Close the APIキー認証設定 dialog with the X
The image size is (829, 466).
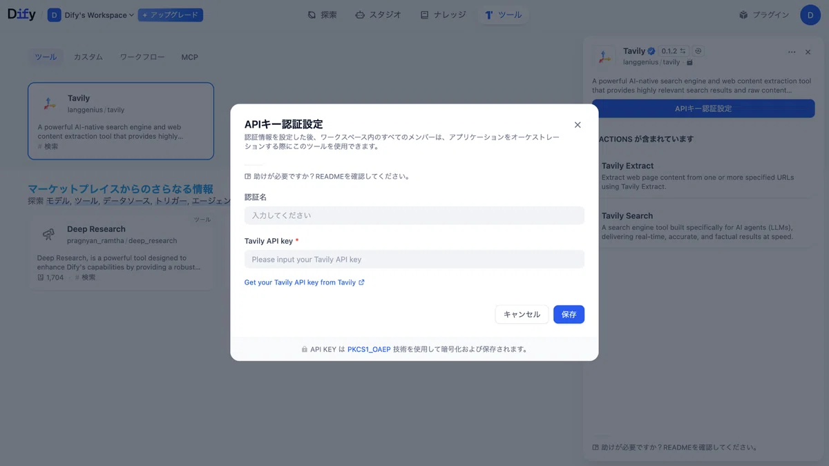(578, 125)
